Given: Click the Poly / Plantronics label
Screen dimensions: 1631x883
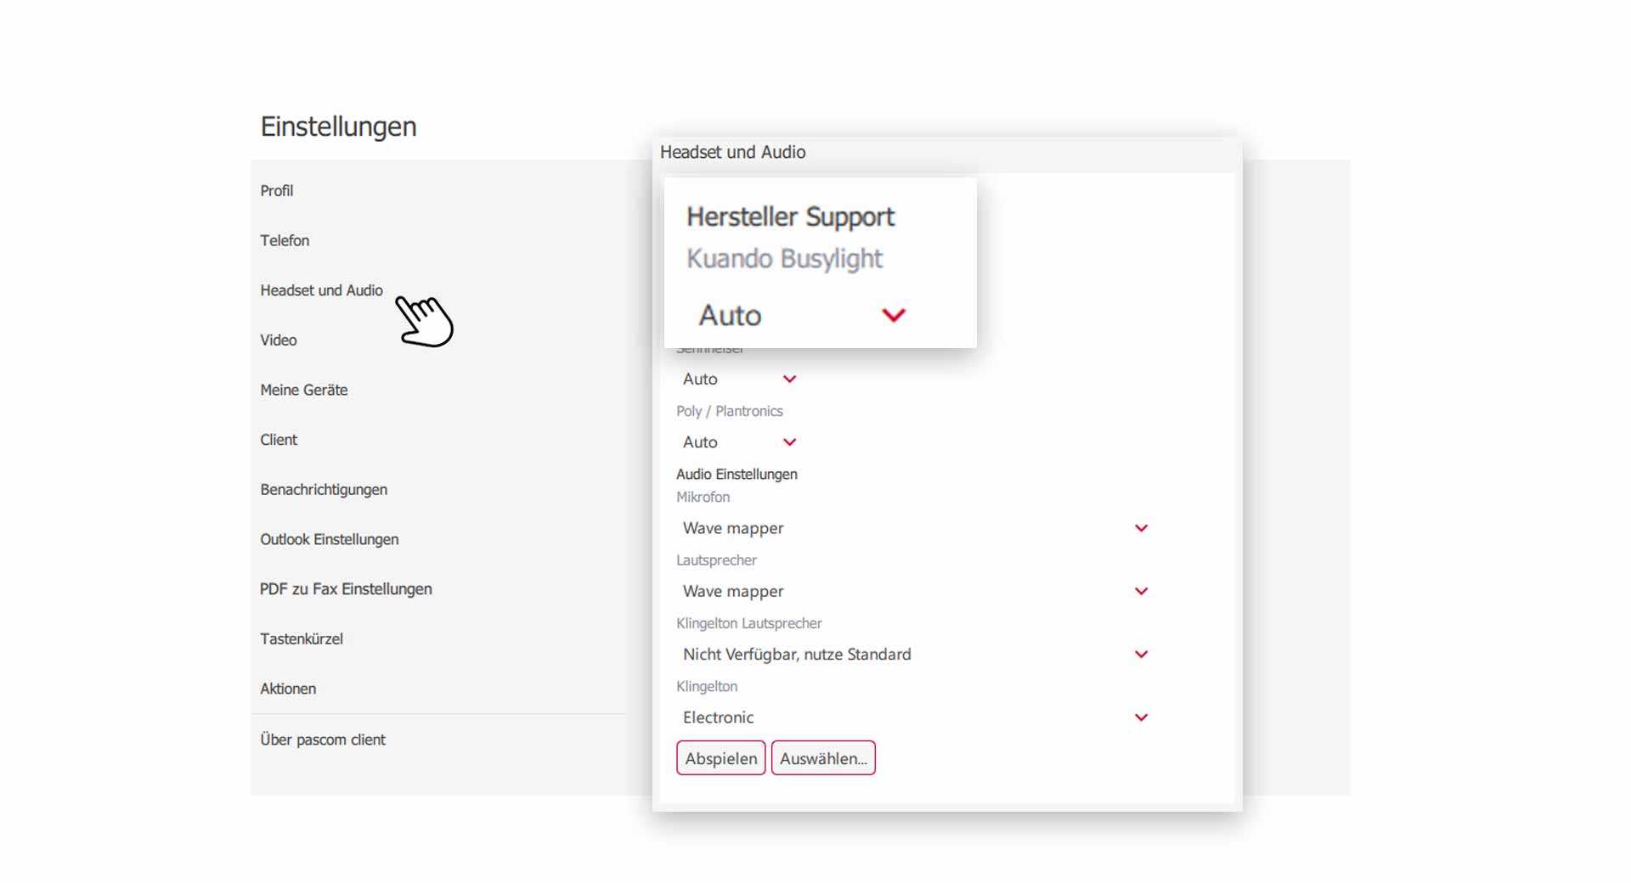Looking at the screenshot, I should click(x=729, y=411).
